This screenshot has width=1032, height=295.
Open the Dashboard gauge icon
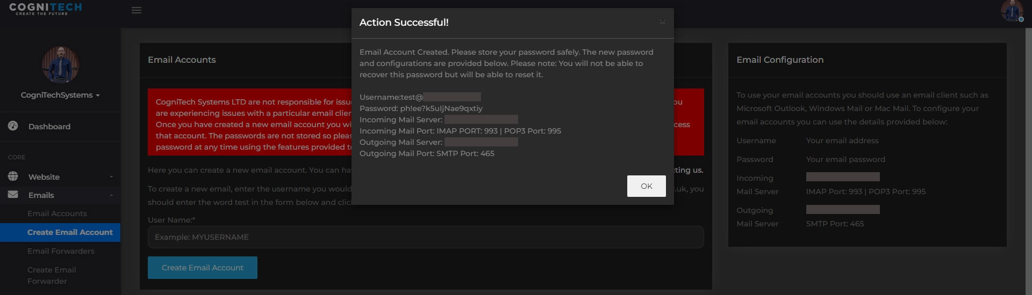point(13,126)
